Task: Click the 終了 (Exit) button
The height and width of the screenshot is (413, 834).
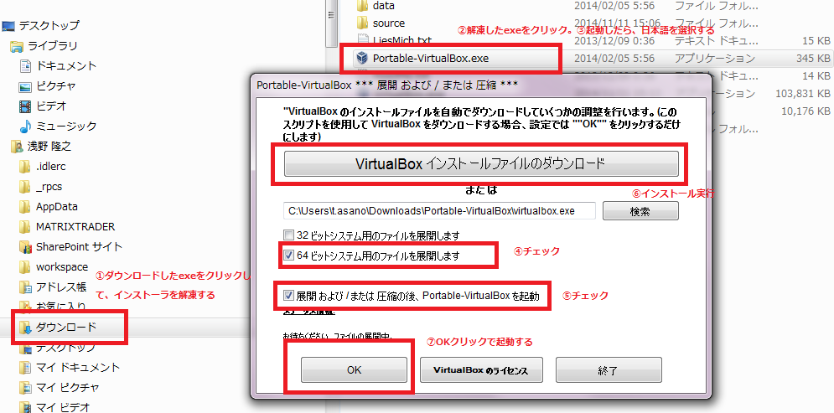Action: [609, 370]
